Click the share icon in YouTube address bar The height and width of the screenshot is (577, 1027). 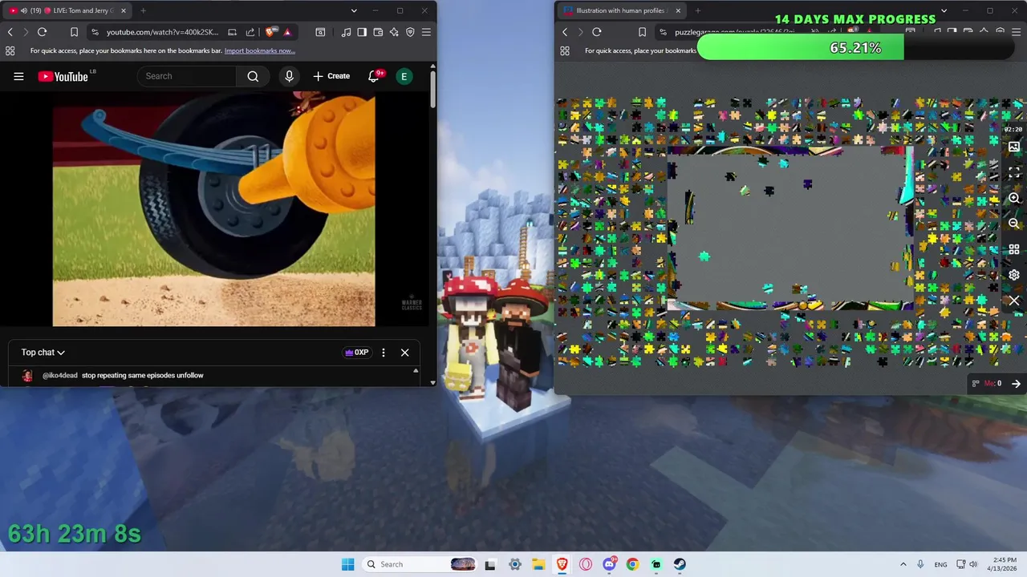[x=250, y=32]
